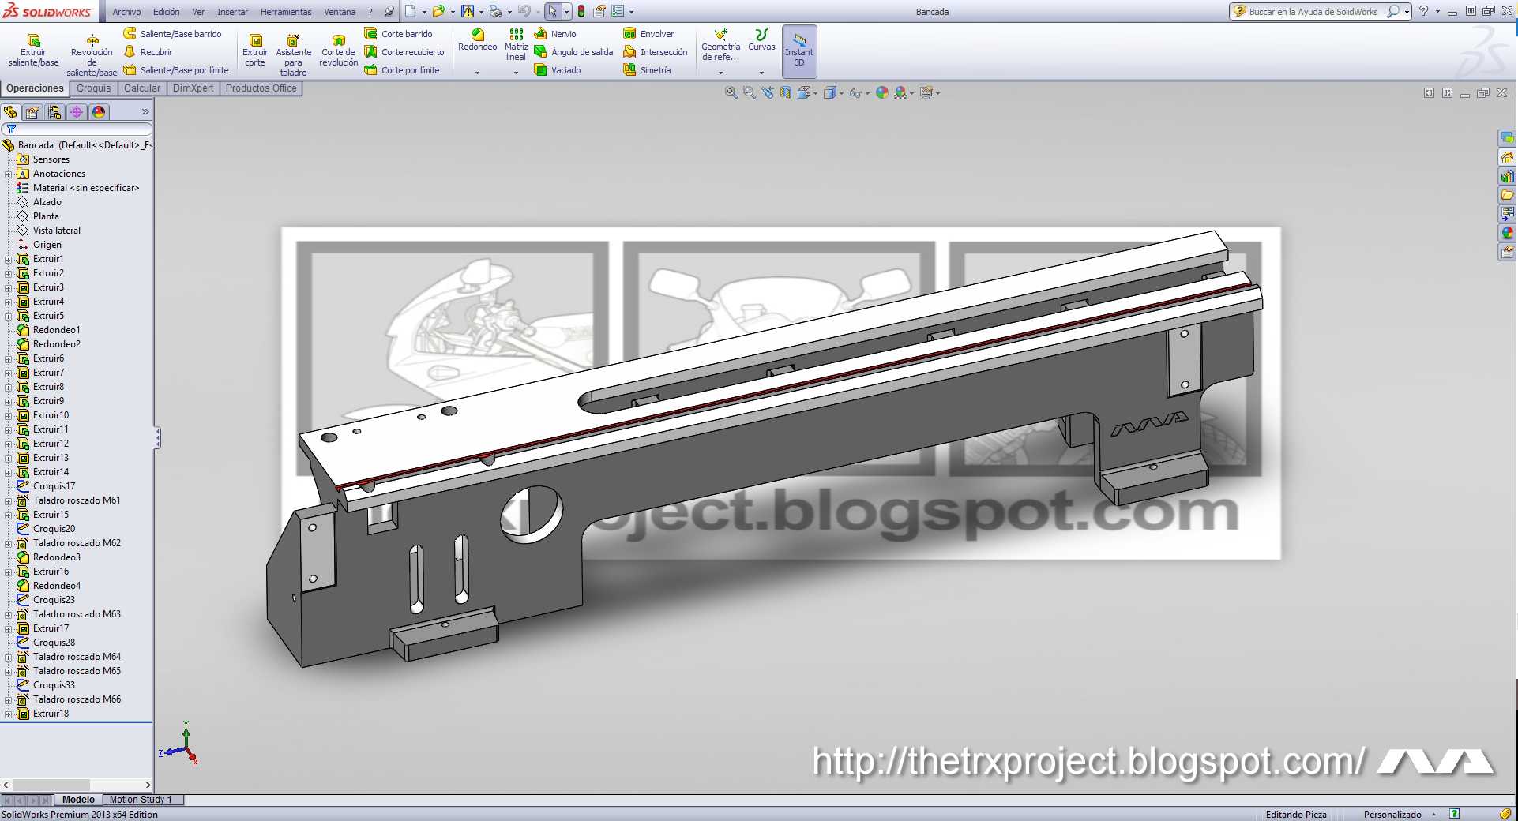
Task: Open the SolidWorks Resources house tab
Action: point(1508,157)
